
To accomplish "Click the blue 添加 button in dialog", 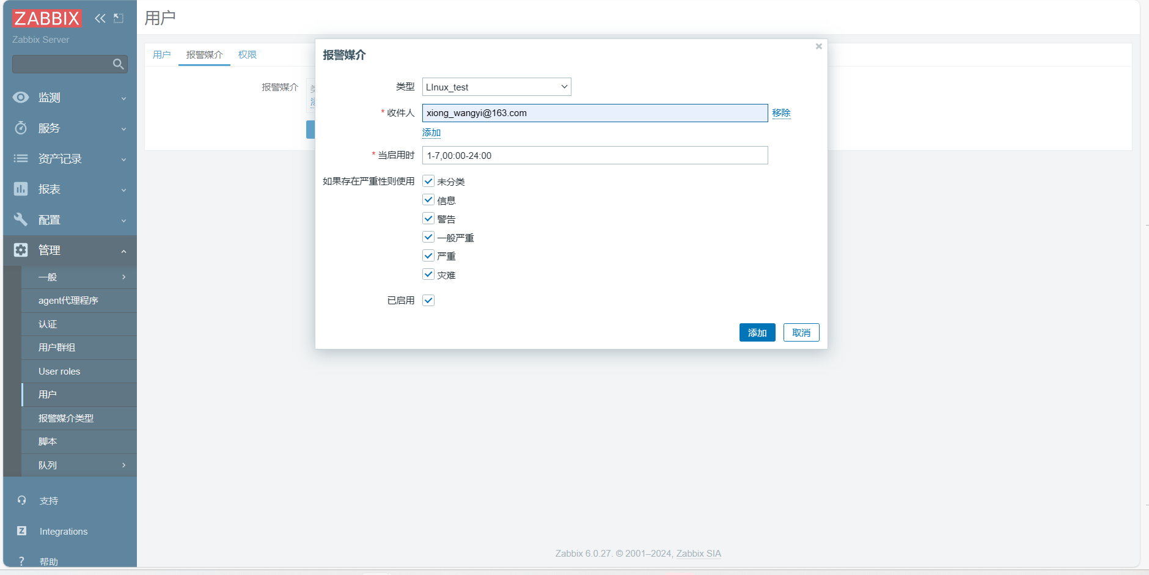I will (x=757, y=332).
